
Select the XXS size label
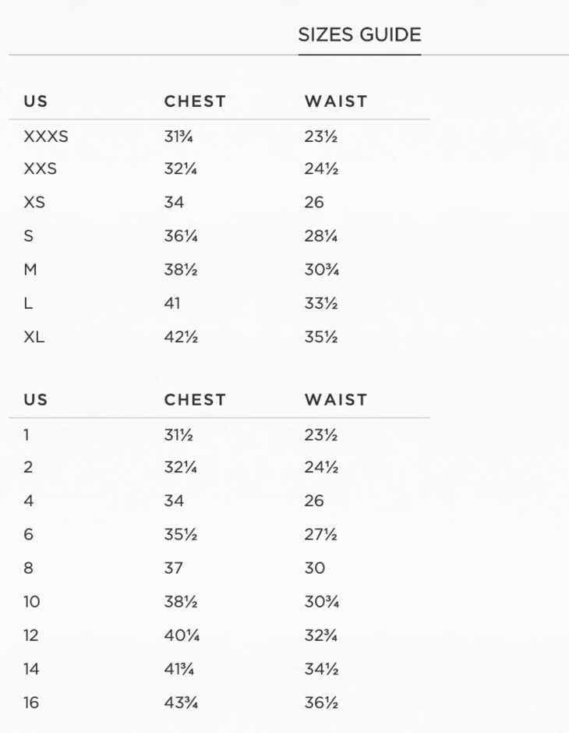pos(41,169)
